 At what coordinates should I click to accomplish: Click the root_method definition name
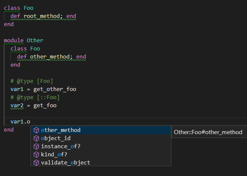[41, 16]
